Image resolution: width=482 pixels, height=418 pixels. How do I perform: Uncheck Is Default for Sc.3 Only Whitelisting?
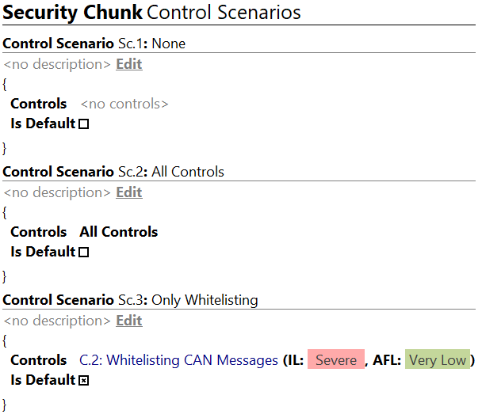(x=83, y=381)
